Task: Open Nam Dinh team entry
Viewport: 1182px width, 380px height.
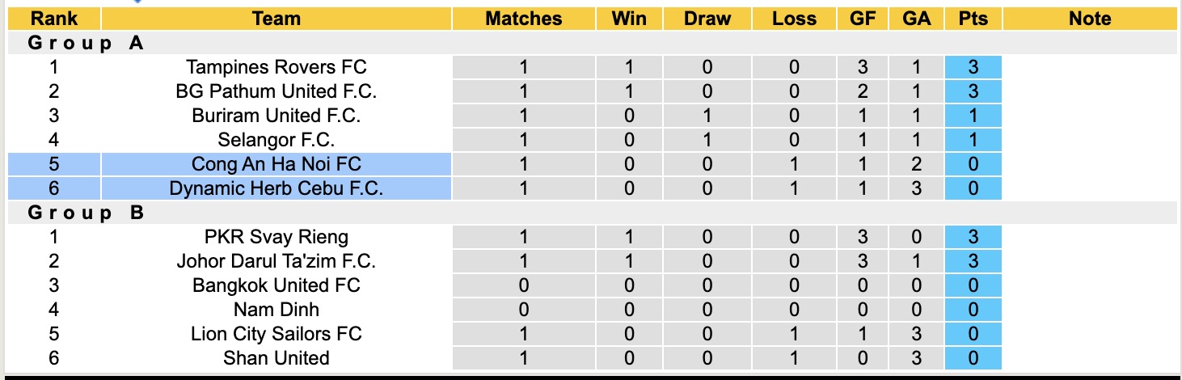Action: [x=276, y=310]
